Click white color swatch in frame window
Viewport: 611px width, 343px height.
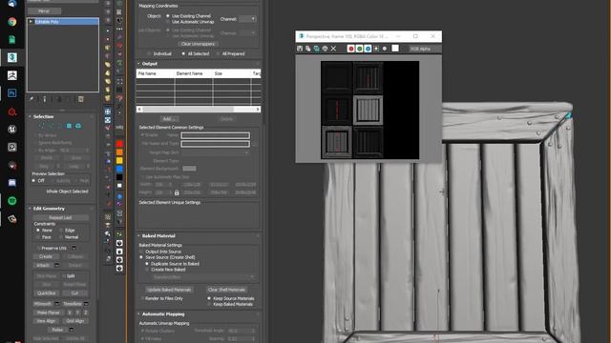click(395, 49)
